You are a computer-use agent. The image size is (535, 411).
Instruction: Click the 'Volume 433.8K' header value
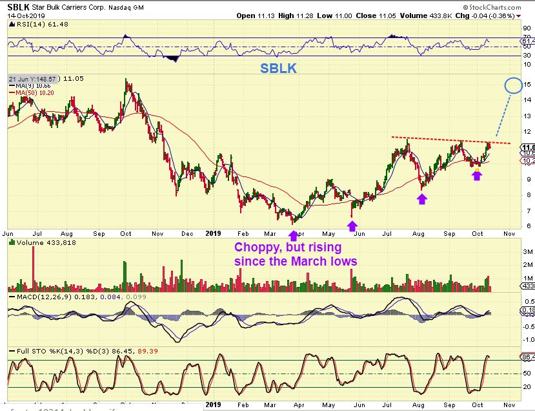pos(425,16)
